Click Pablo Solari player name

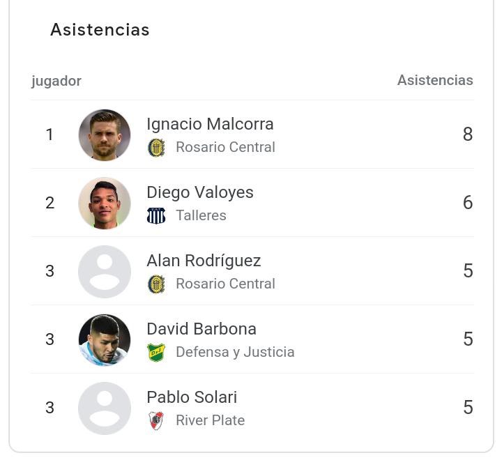(x=192, y=397)
